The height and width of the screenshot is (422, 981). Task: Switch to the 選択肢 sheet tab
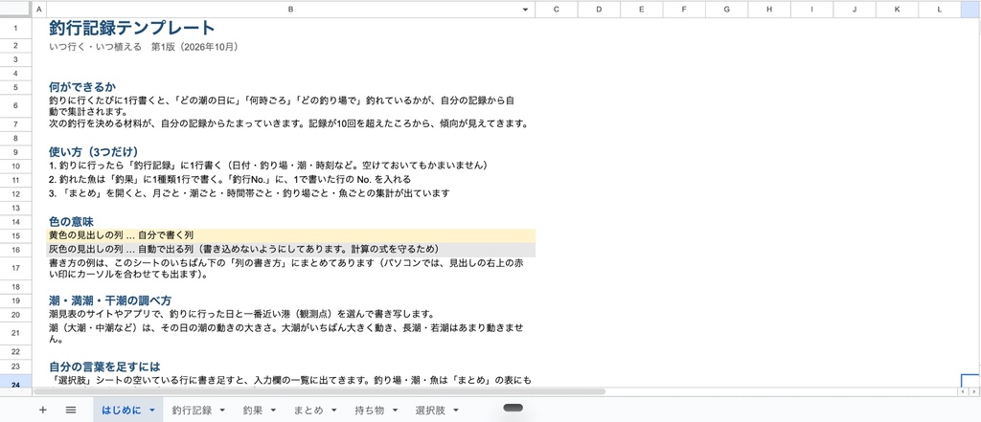pyautogui.click(x=430, y=411)
